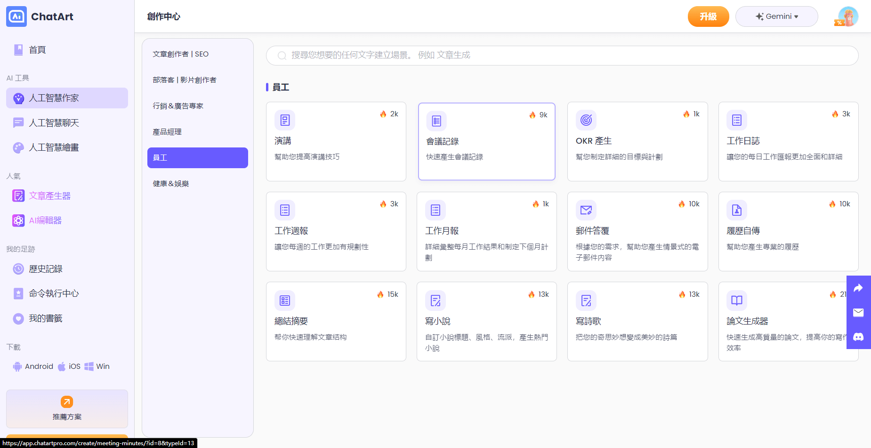Click 把您的奇思妙想變成美妙的詩篇 text
Screen dimensions: 871x448
(627, 337)
